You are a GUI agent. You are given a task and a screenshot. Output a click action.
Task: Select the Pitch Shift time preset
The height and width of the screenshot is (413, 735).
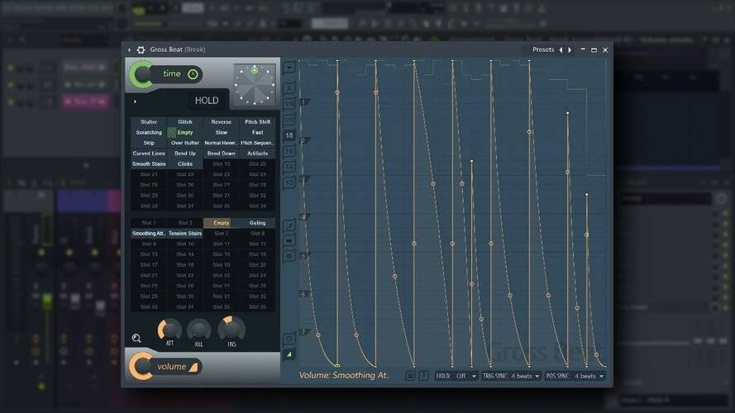pyautogui.click(x=257, y=121)
